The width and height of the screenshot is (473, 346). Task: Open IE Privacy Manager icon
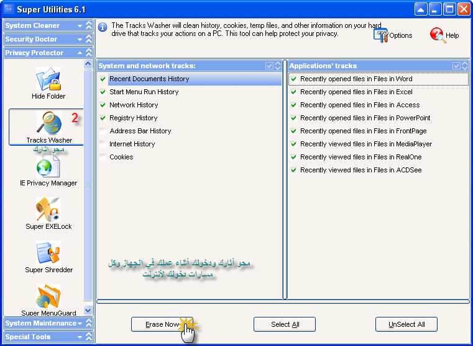click(48, 166)
